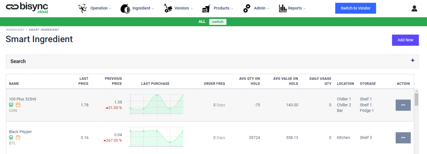Sort by NAME column header

pos(14,84)
